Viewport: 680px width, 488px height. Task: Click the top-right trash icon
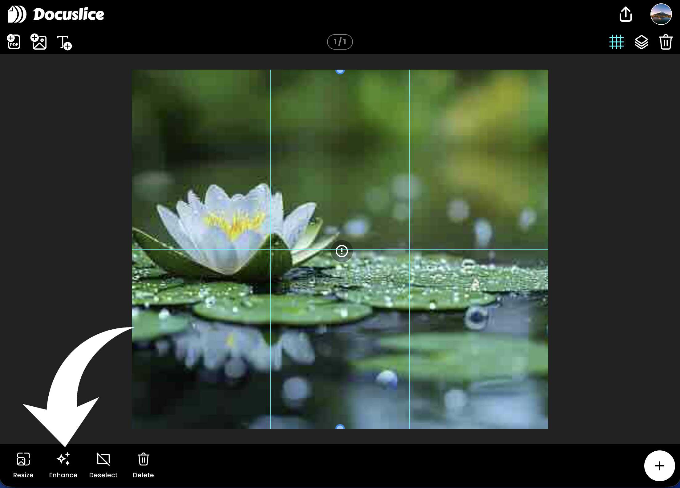pyautogui.click(x=666, y=42)
